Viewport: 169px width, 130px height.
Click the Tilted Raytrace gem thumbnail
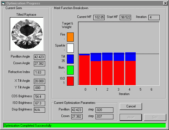(27, 34)
